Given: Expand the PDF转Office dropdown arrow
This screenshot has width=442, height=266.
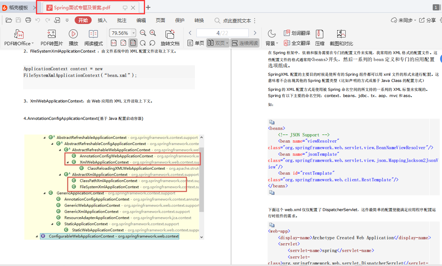Looking at the screenshot, I should (33, 43).
